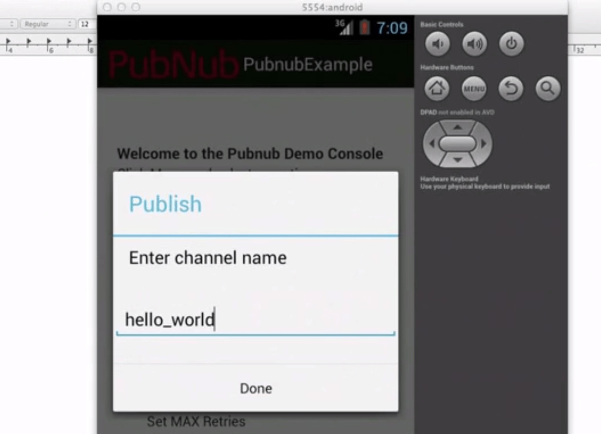Click the tab stop marker at ruler position 4
This screenshot has width=601, height=434.
pyautogui.click(x=8, y=42)
